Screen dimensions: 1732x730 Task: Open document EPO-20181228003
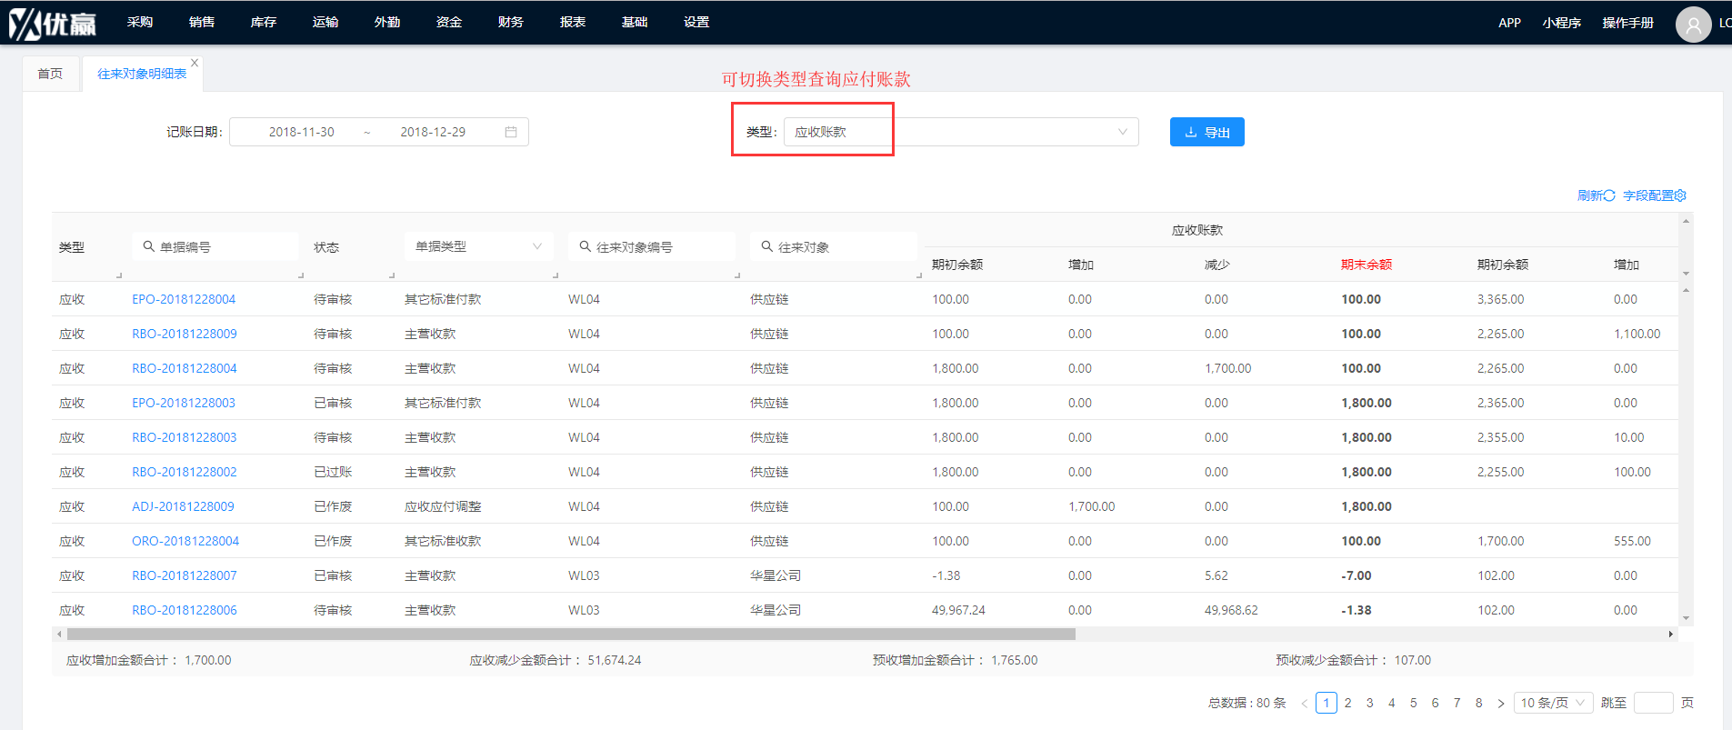coord(184,403)
